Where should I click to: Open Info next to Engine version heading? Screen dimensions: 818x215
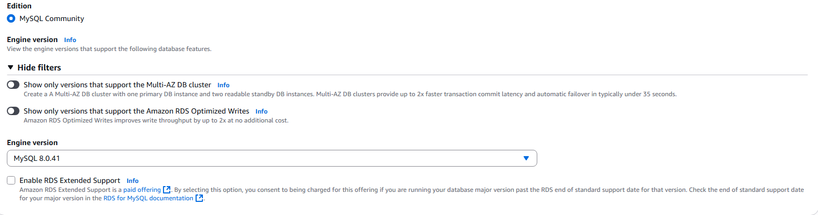(70, 39)
